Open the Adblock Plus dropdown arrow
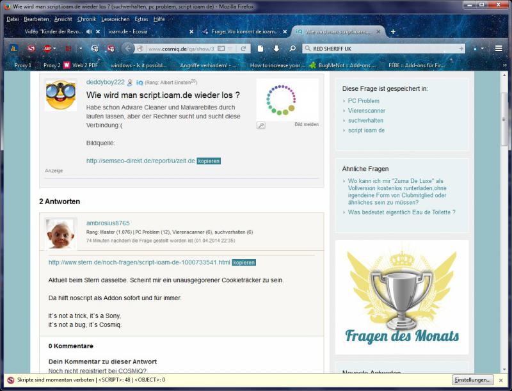Viewport: 512px width, 391px height. point(56,49)
